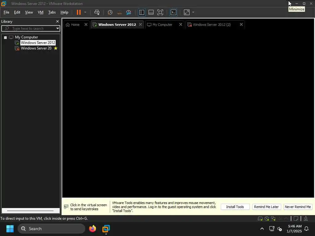The height and width of the screenshot is (236, 315).
Task: Toggle the library sidebar view icon
Action: click(142, 12)
